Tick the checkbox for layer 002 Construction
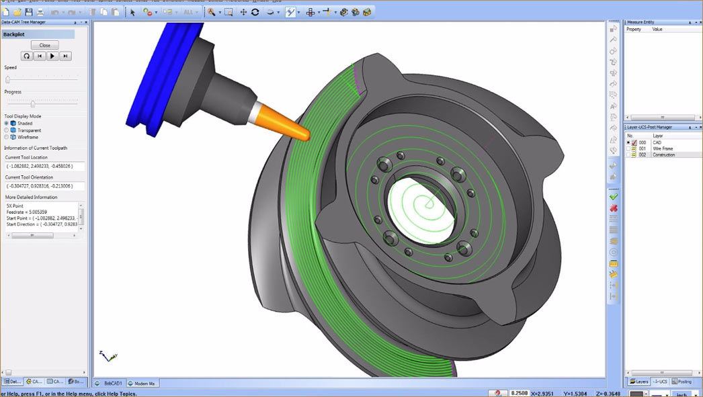The height and width of the screenshot is (397, 703). coord(628,155)
